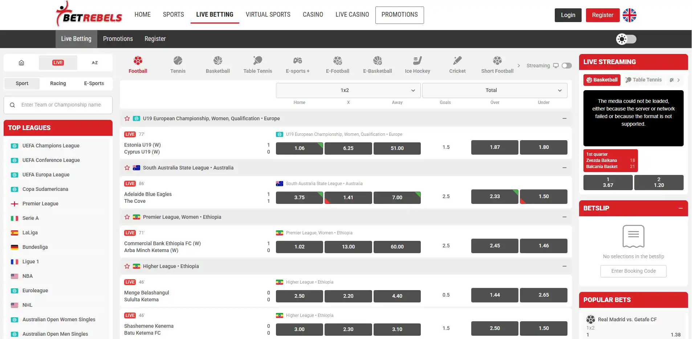Collapse the Higher League Ethiopia section
Screen dimensions: 692x339
coord(565,266)
